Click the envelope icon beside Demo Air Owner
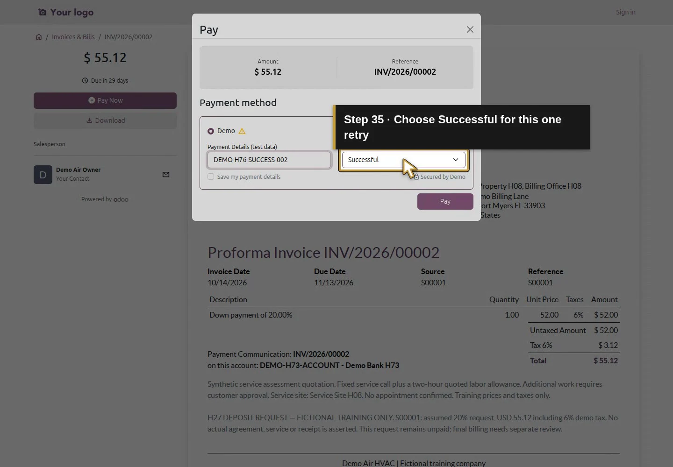Viewport: 673px width, 467px height. (x=166, y=175)
